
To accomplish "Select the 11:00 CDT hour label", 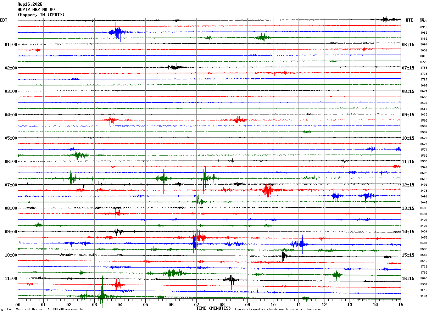I will click(x=11, y=279).
